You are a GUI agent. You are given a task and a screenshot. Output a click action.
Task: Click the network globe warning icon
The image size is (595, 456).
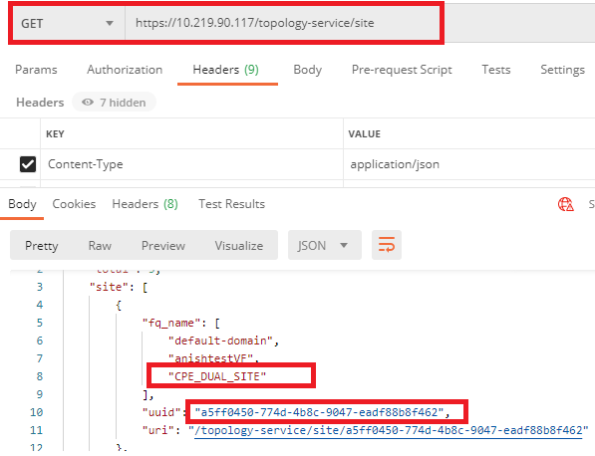coord(565,204)
